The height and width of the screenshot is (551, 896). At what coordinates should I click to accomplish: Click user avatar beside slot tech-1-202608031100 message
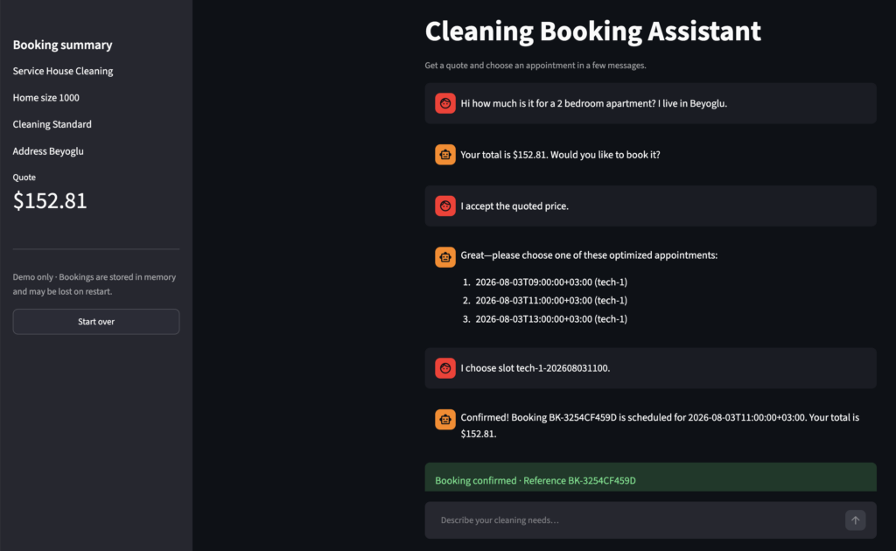click(445, 368)
